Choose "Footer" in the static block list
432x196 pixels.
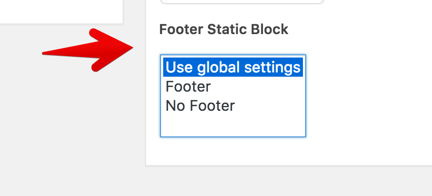pos(233,86)
